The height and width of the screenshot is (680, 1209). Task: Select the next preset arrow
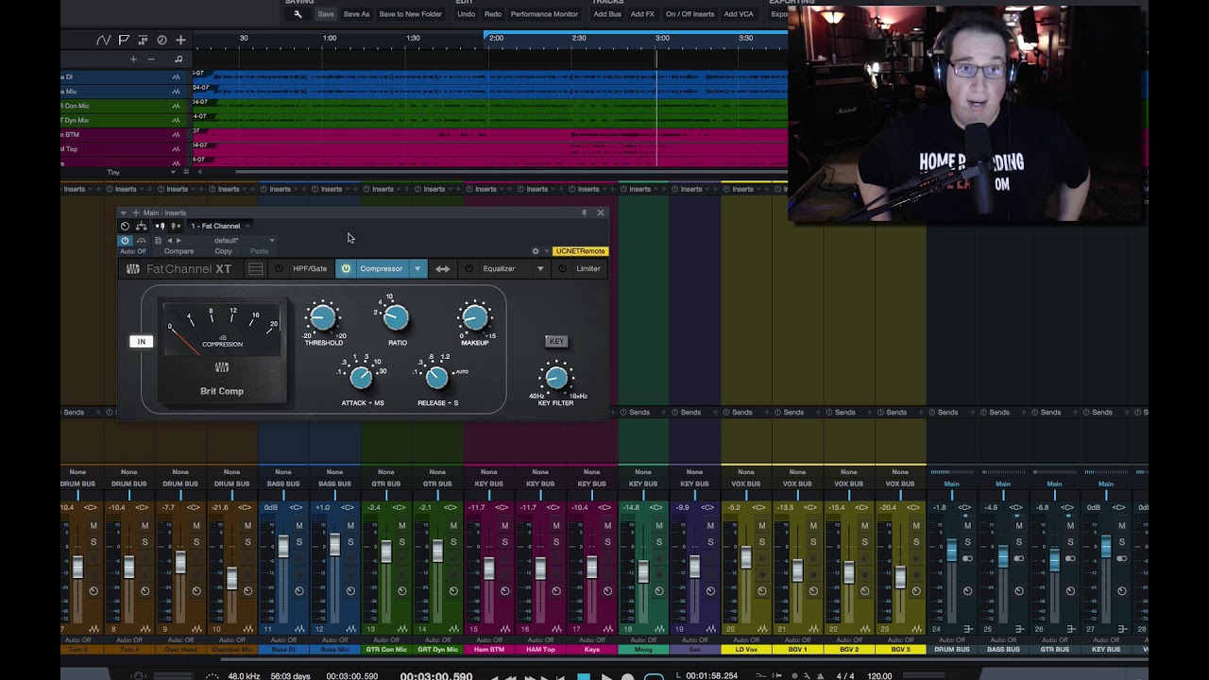coord(180,240)
